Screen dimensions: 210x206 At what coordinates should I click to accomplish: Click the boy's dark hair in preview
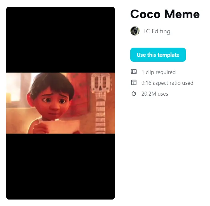point(52,83)
